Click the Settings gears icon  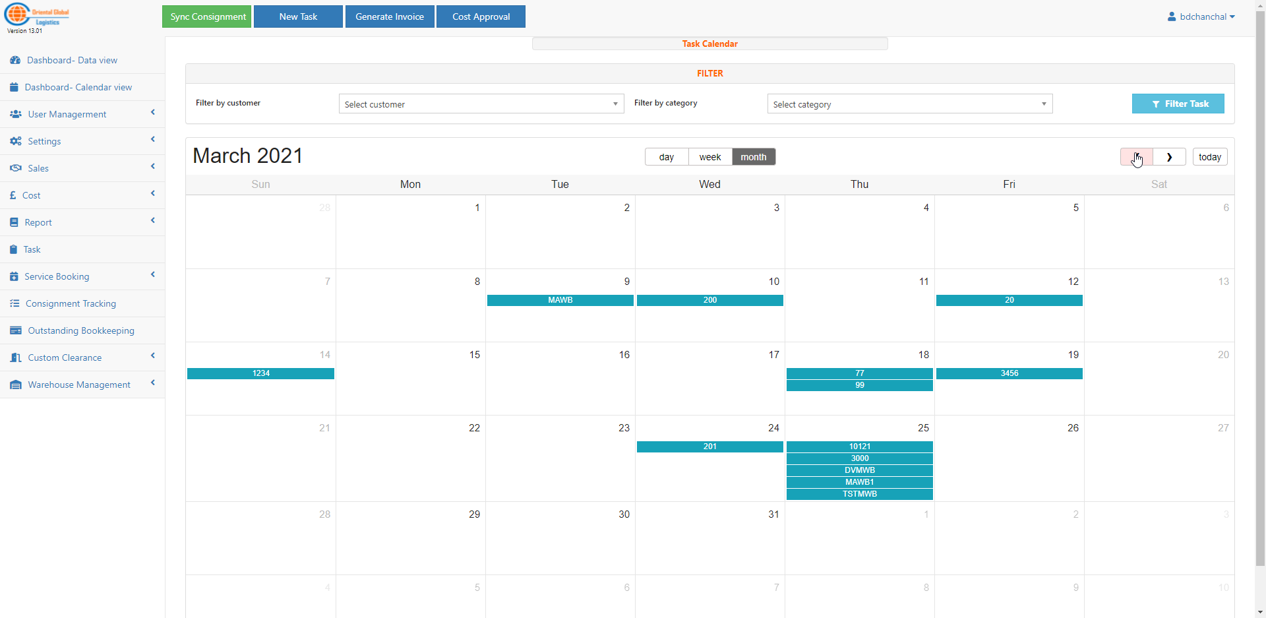click(x=16, y=141)
